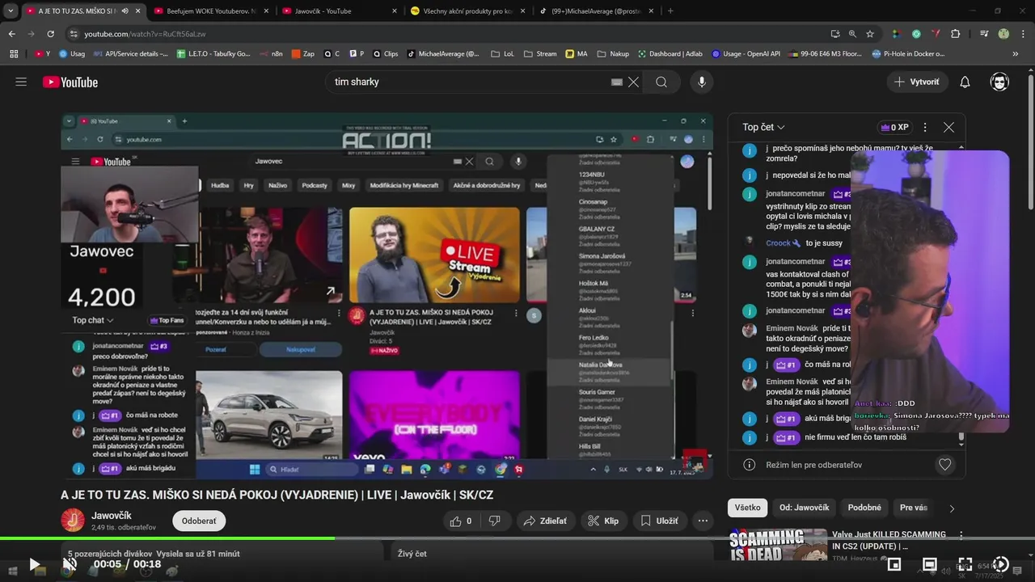The height and width of the screenshot is (582, 1035).
Task: Enter fullscreen mode in overlay bar
Action: [x=965, y=564]
